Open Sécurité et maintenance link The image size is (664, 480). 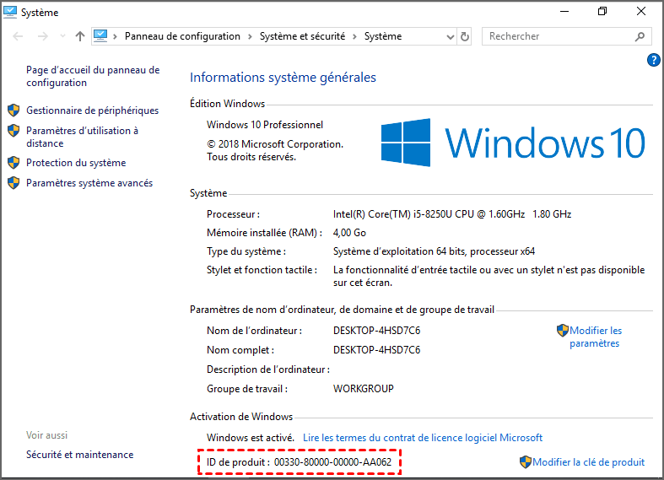79,455
